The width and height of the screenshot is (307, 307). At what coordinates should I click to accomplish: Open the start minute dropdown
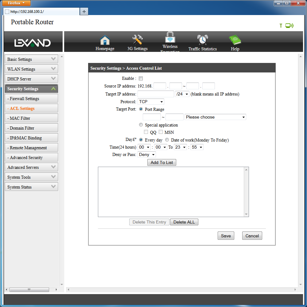coord(161,147)
